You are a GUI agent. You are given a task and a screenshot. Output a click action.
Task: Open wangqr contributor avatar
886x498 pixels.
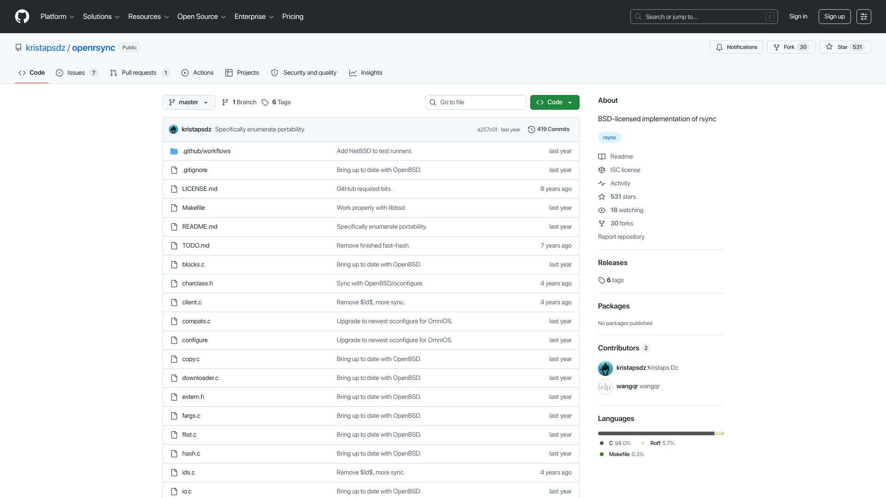[605, 386]
